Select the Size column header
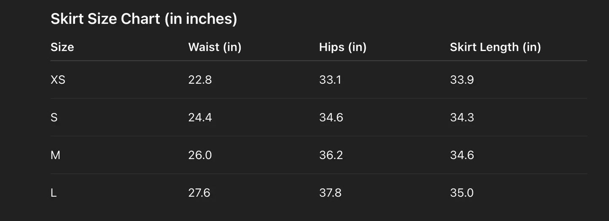This screenshot has height=221, width=609. tap(62, 47)
